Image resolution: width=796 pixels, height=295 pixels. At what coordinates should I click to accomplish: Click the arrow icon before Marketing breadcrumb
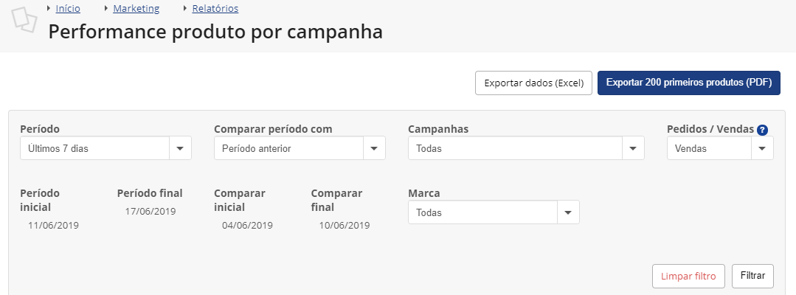106,8
